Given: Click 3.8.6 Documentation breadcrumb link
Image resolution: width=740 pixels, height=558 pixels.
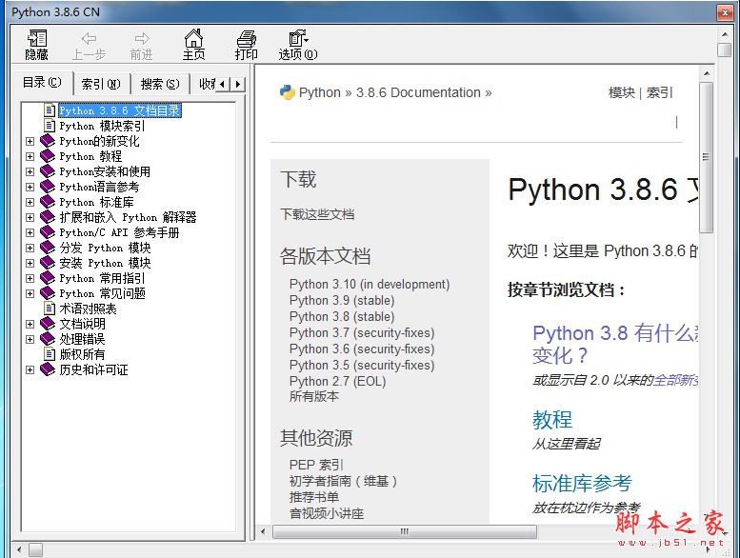Looking at the screenshot, I should (418, 92).
